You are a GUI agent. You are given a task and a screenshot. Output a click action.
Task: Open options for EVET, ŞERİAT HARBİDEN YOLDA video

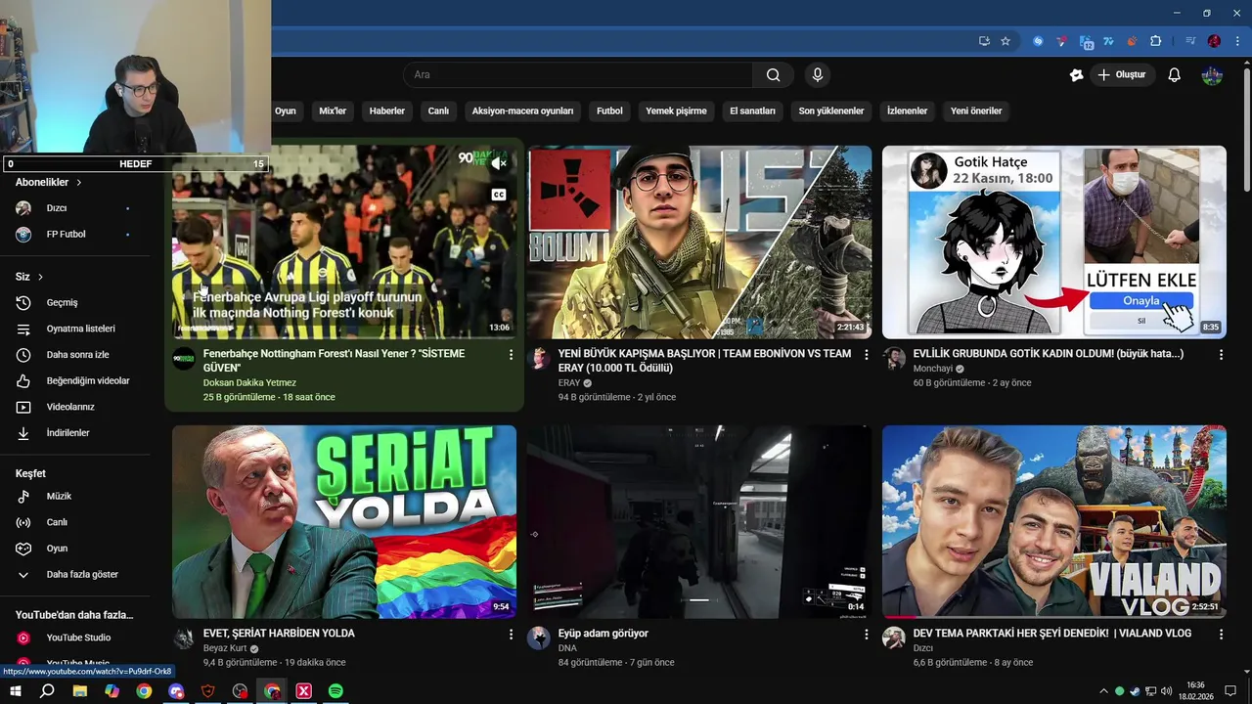point(511,635)
